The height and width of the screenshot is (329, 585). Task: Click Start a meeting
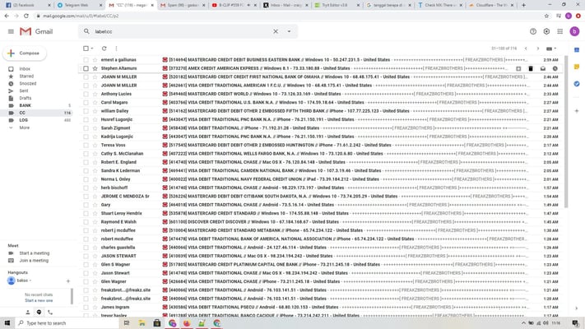coord(35,253)
